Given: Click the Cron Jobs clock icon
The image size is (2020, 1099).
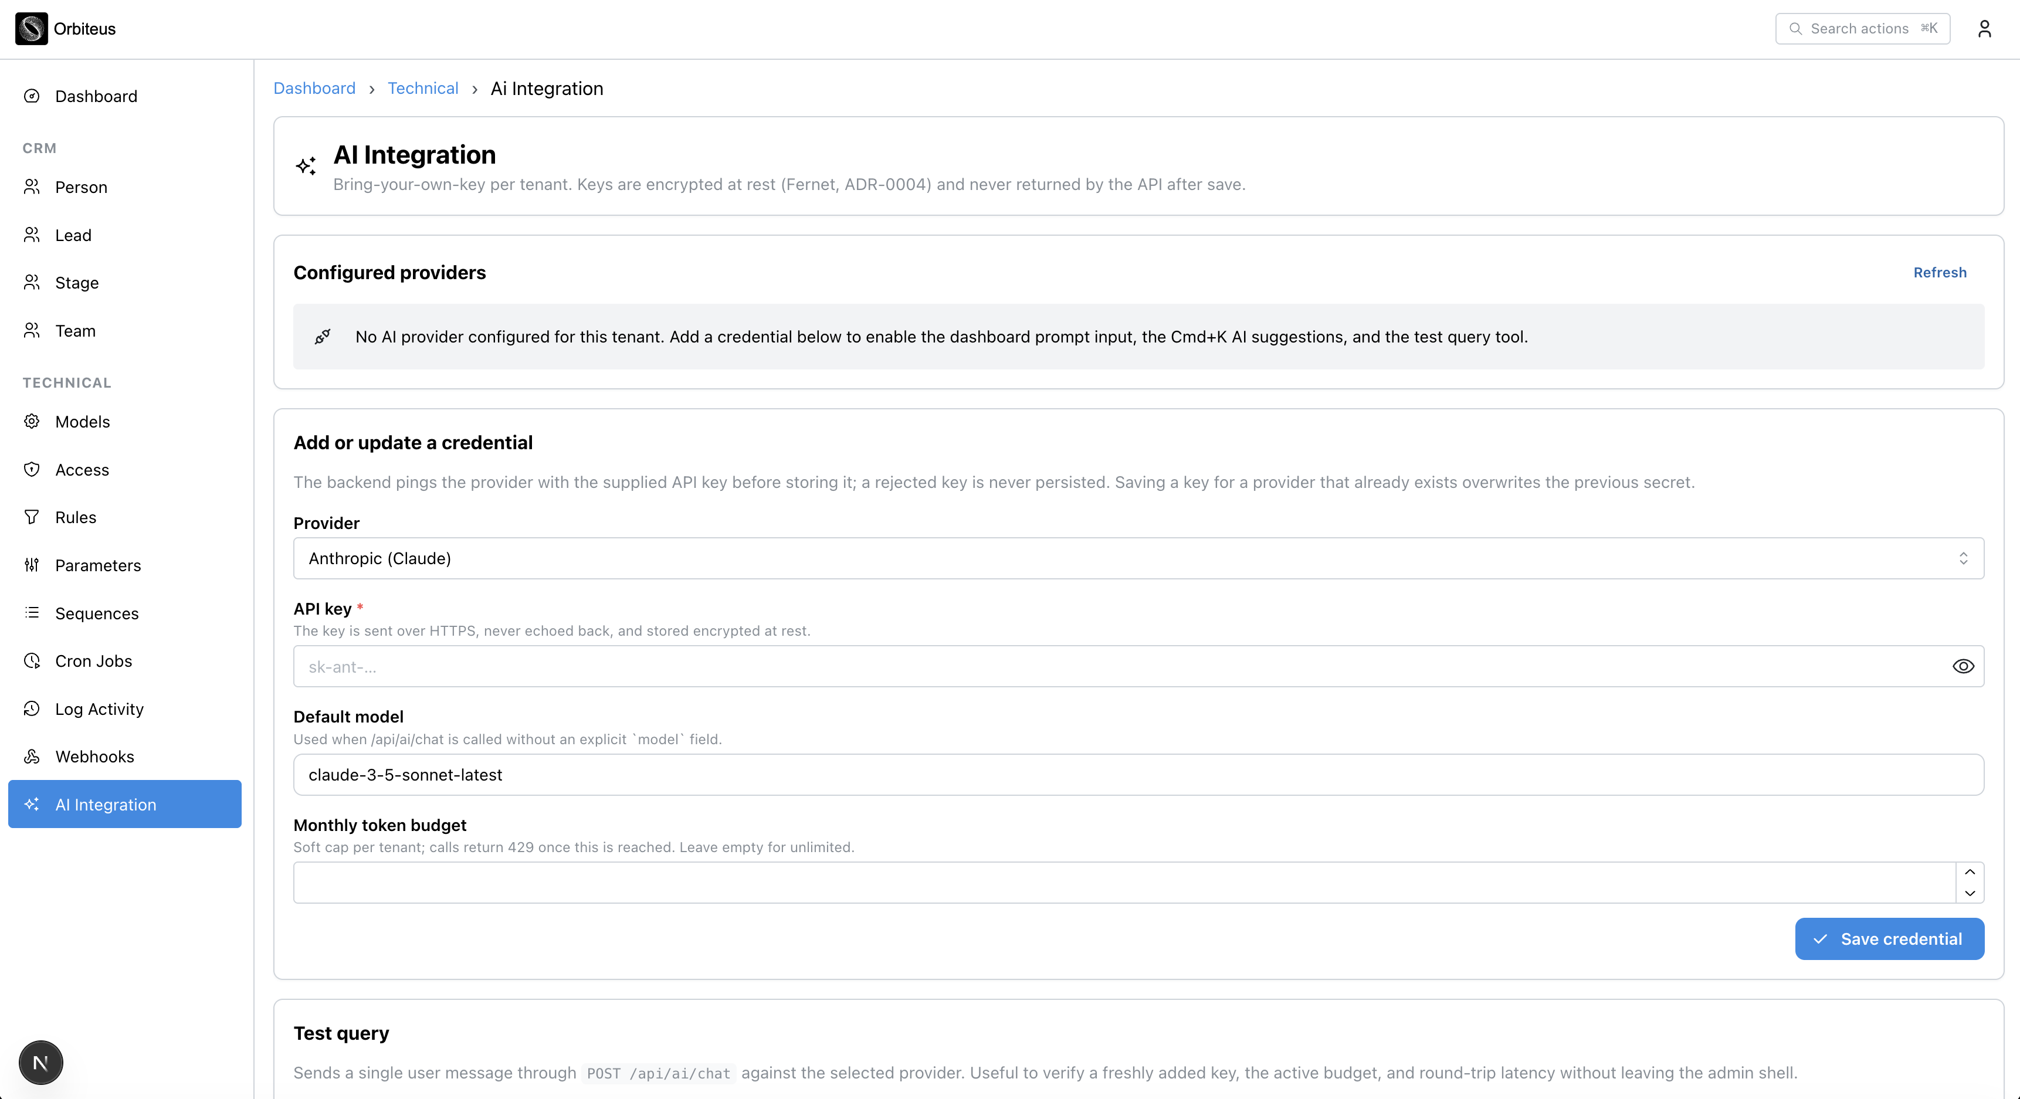Looking at the screenshot, I should (32, 661).
